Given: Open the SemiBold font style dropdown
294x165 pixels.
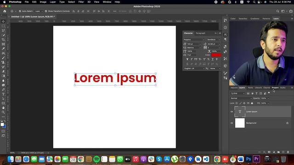Looking at the screenshot, I should [x=214, y=40].
